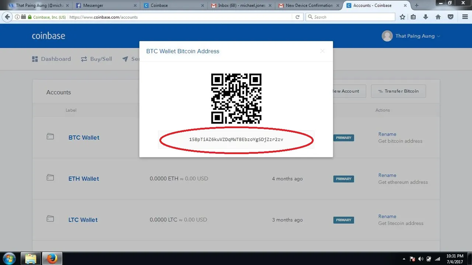Click the Windows Start button

(9, 258)
